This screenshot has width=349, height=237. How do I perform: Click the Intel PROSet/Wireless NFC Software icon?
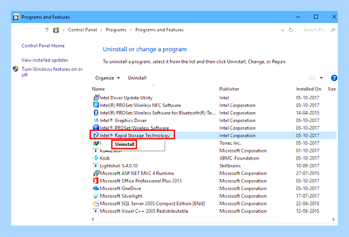[96, 105]
